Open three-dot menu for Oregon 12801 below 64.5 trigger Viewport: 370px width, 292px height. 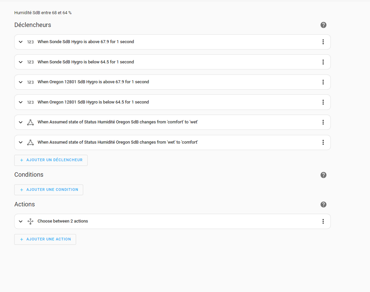pyautogui.click(x=323, y=102)
